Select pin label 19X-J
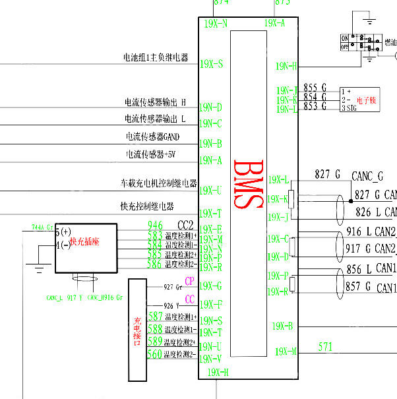Screen dimensions: 397x399 pos(278,217)
